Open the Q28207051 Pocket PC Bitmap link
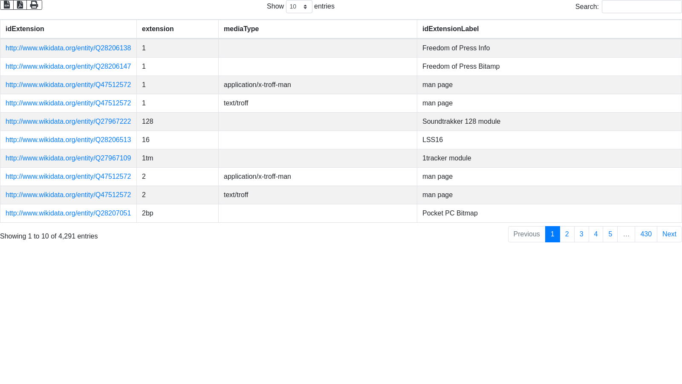682x384 pixels. (x=68, y=213)
